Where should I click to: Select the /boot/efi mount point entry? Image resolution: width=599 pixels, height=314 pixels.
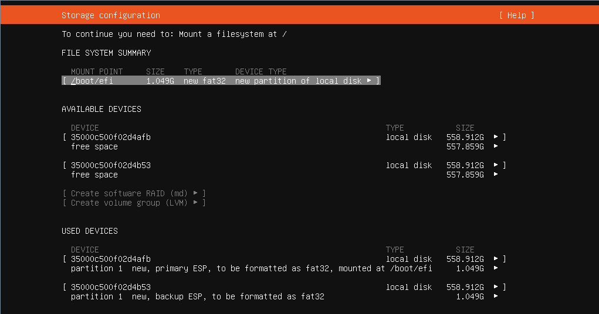click(x=92, y=81)
